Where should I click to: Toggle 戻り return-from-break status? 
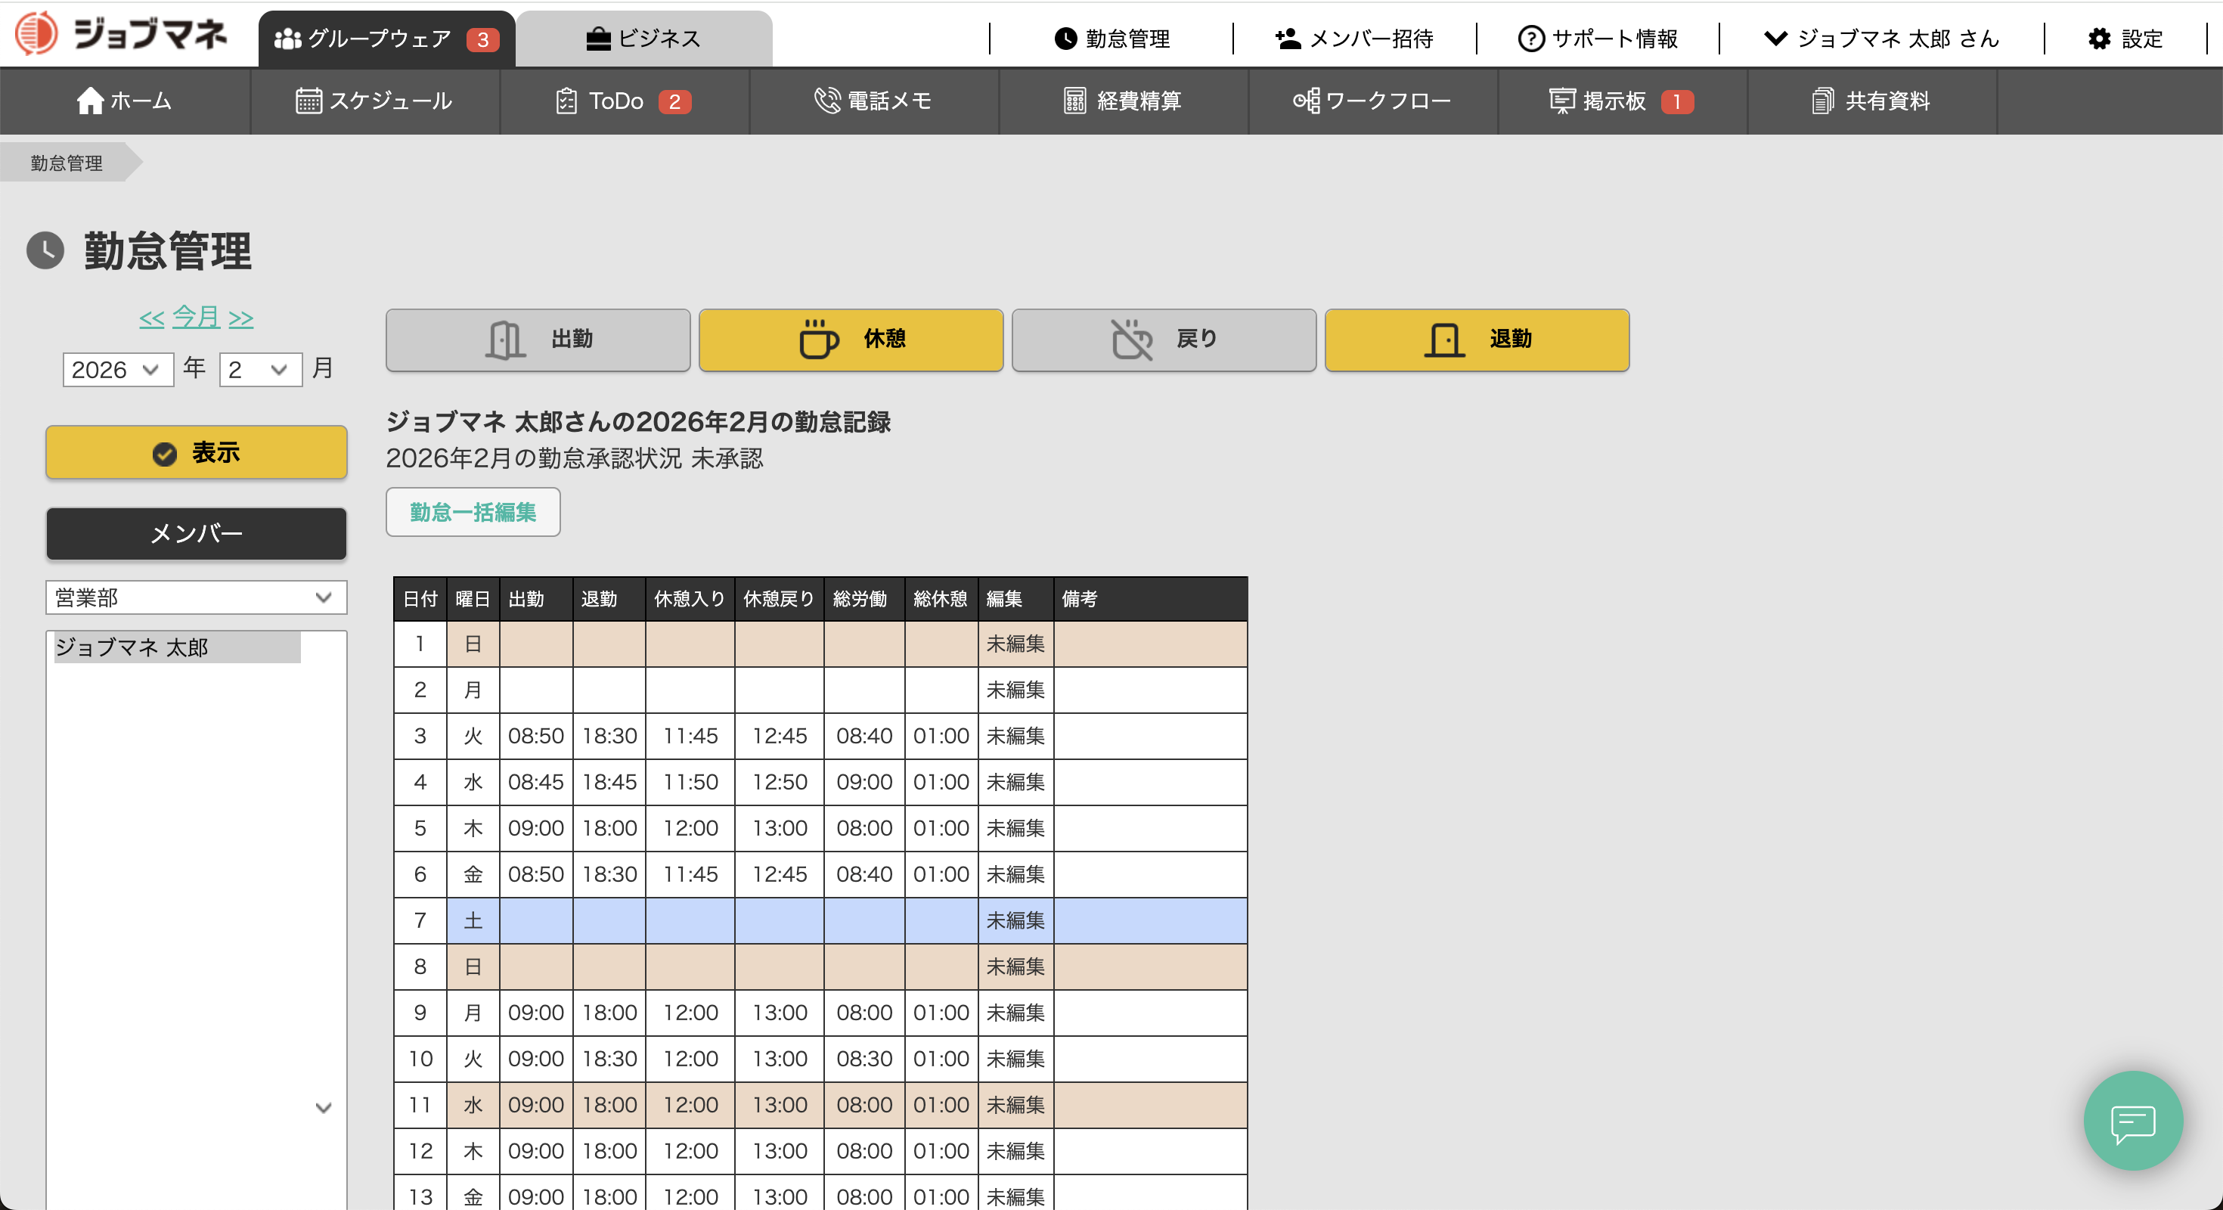click(1163, 340)
